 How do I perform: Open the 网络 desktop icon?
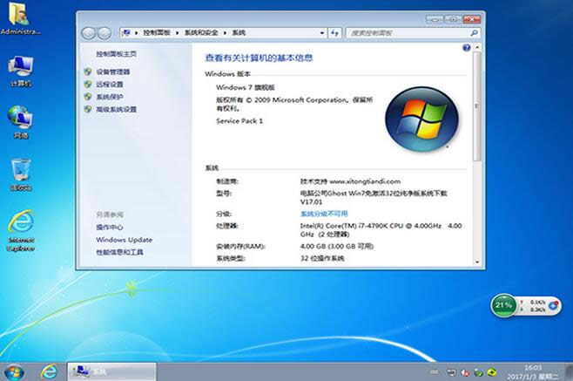(x=20, y=120)
